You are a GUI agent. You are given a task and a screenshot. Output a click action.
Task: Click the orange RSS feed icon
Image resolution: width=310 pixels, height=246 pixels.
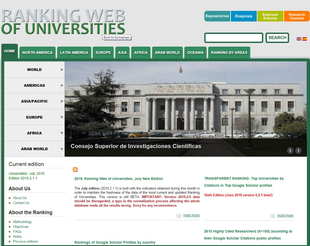pyautogui.click(x=75, y=170)
